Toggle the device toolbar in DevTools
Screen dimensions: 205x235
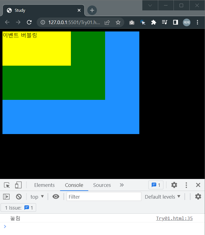tap(18, 185)
